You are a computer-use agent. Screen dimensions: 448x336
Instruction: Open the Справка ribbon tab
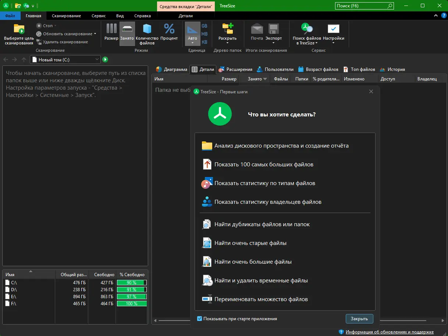click(x=142, y=16)
